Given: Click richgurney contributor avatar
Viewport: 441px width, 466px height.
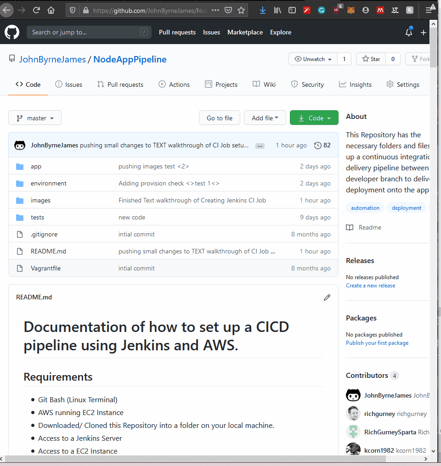Looking at the screenshot, I should (353, 413).
